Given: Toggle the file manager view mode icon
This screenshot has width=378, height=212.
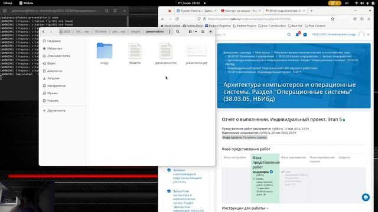Looking at the screenshot, I should pyautogui.click(x=190, y=31).
